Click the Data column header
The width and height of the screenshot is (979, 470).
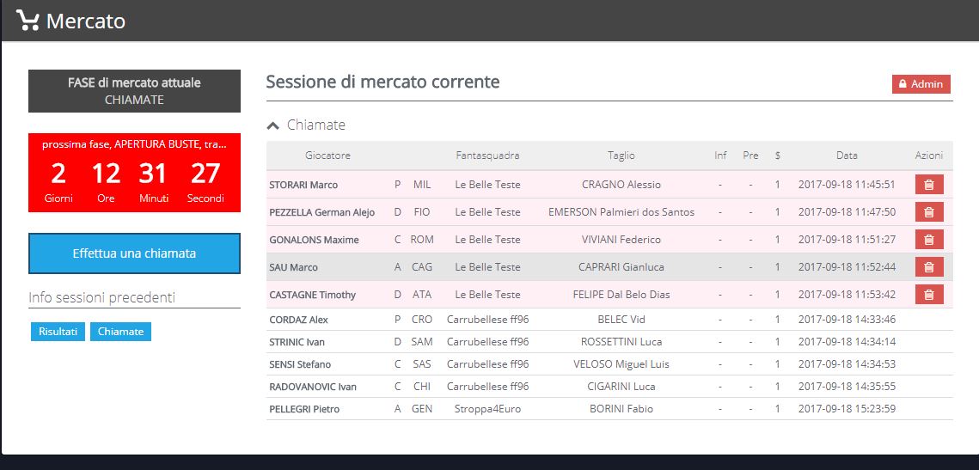(847, 156)
